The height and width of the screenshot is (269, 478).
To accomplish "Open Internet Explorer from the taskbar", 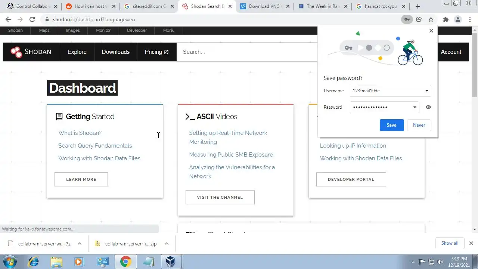I will pos(33,262).
